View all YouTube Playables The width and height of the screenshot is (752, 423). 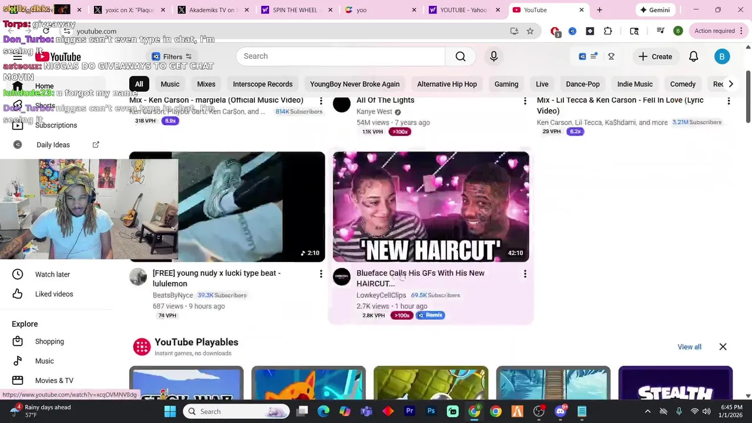[x=689, y=347]
